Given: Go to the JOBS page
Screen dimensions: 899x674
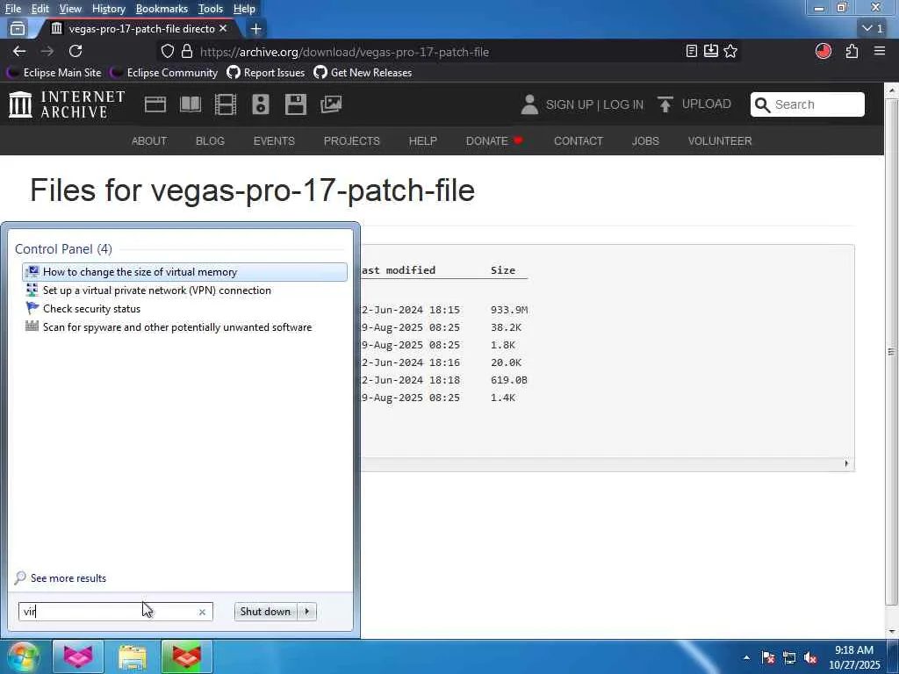Looking at the screenshot, I should (x=645, y=141).
